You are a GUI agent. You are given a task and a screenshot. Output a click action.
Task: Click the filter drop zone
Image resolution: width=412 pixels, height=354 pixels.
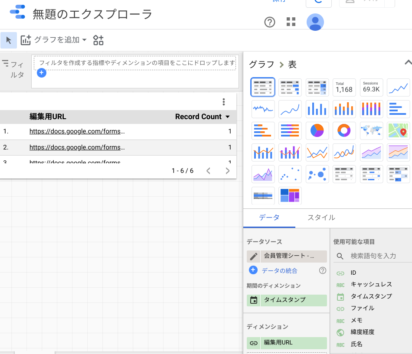(x=135, y=63)
